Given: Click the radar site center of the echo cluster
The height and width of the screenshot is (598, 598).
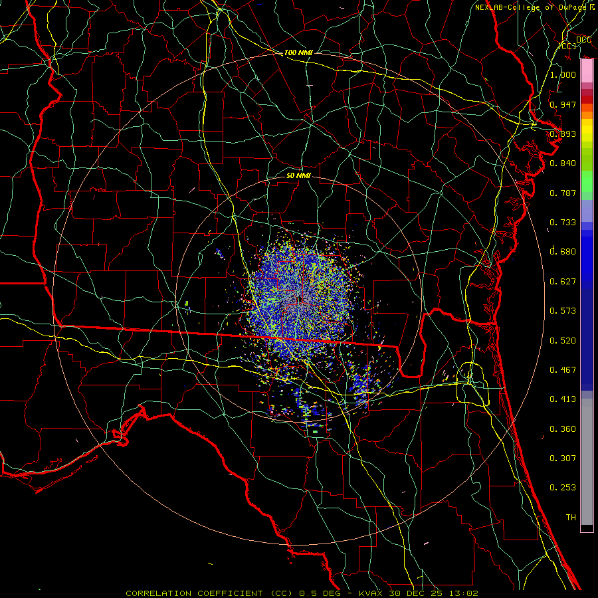Looking at the screenshot, I should (298, 298).
